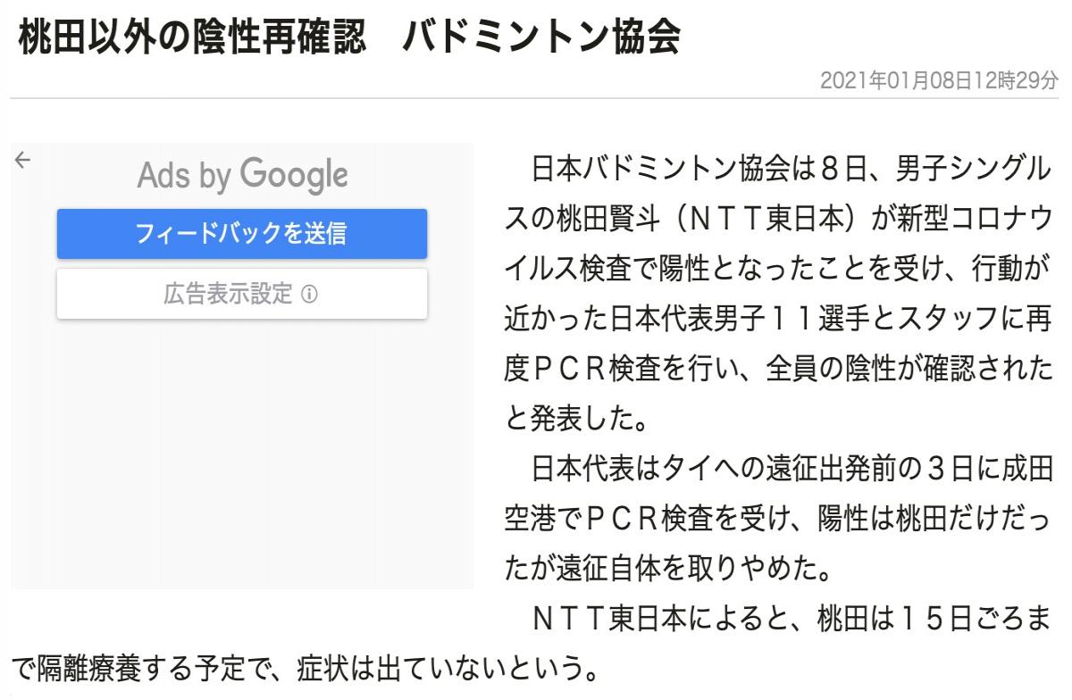Click the Google word in the ad header
The width and height of the screenshot is (1072, 700).
pyautogui.click(x=293, y=176)
